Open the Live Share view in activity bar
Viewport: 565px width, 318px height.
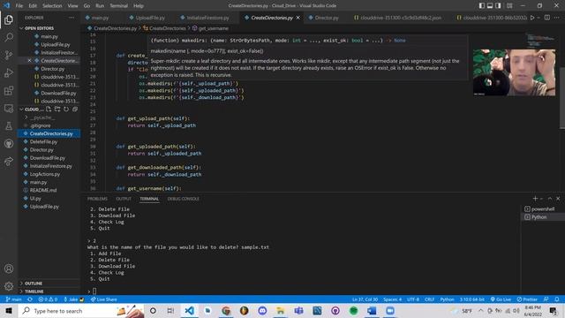(x=9, y=161)
